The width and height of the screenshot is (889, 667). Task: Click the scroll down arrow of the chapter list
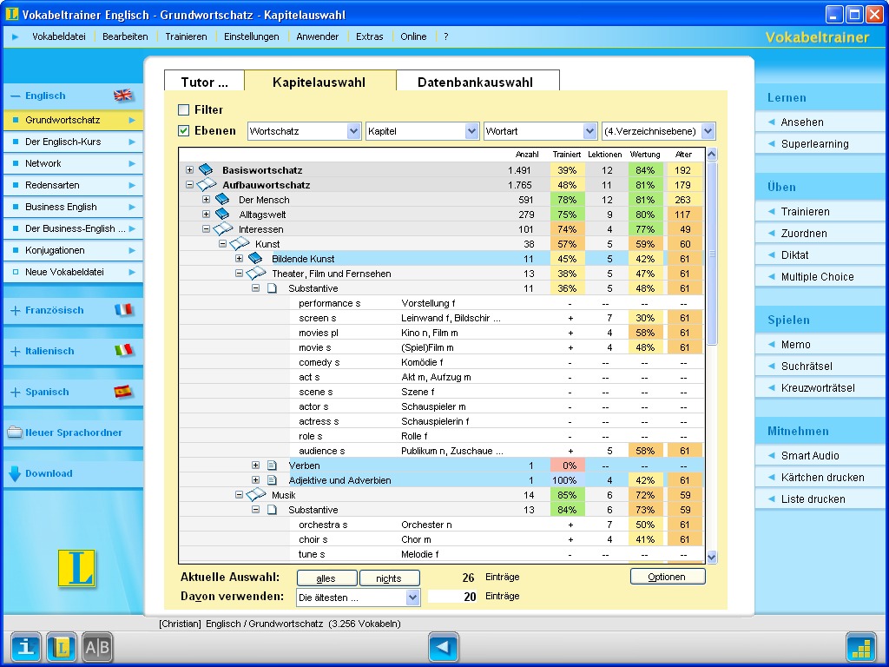point(712,557)
